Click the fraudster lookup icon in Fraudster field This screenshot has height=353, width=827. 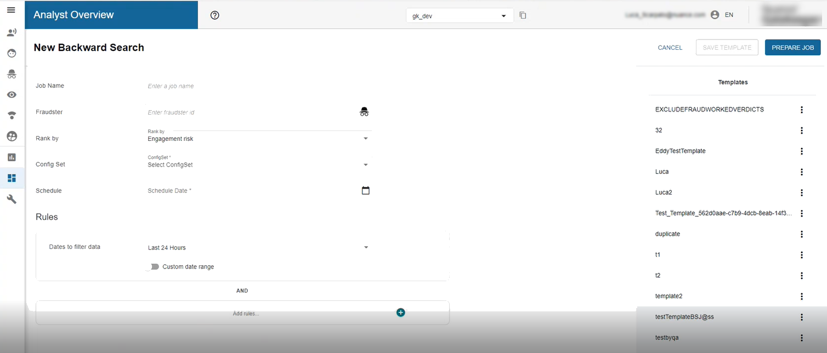(x=364, y=112)
